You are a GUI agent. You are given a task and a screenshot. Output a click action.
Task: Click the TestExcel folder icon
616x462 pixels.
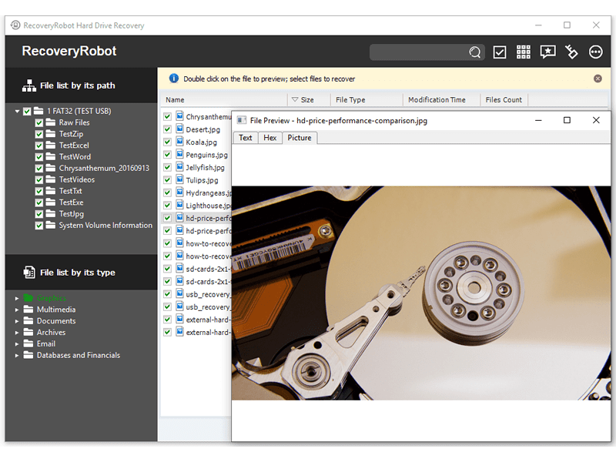(50, 145)
